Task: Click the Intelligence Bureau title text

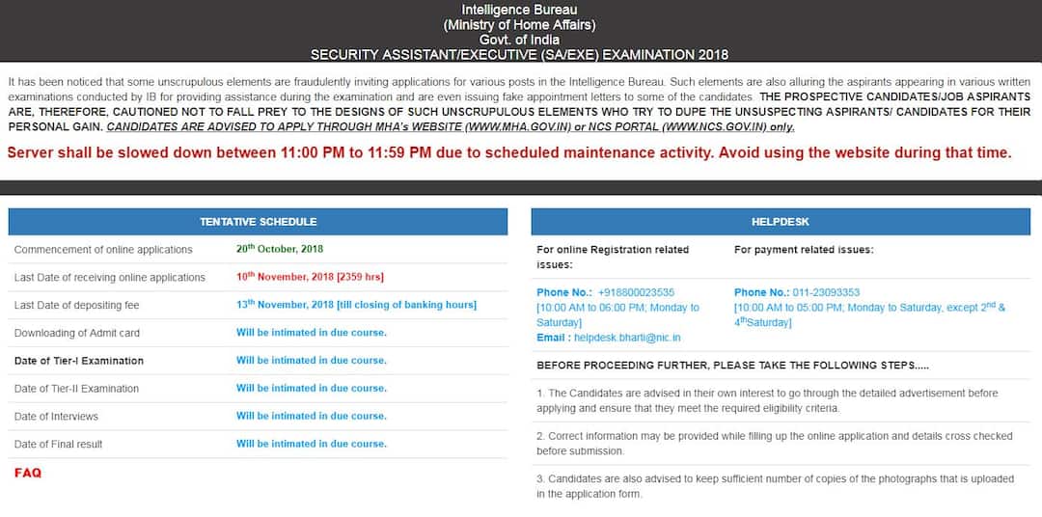Action: (519, 10)
